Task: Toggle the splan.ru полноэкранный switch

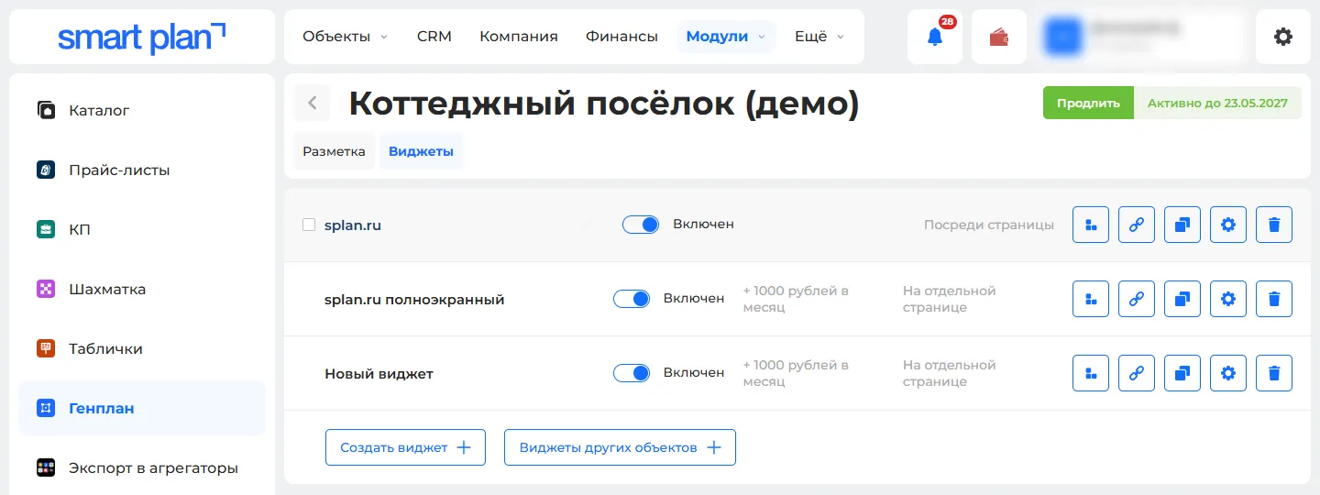Action: pos(632,298)
